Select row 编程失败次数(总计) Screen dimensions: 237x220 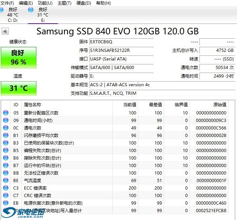[115, 150]
